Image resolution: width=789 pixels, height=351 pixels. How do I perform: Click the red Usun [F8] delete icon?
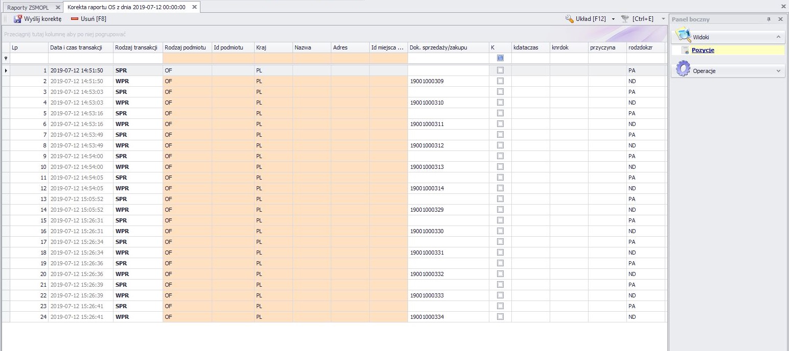[75, 19]
